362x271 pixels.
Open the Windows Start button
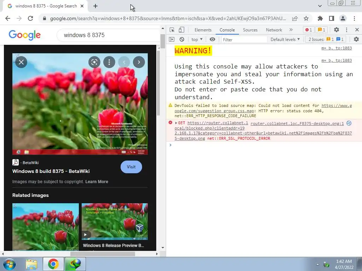tap(9, 264)
